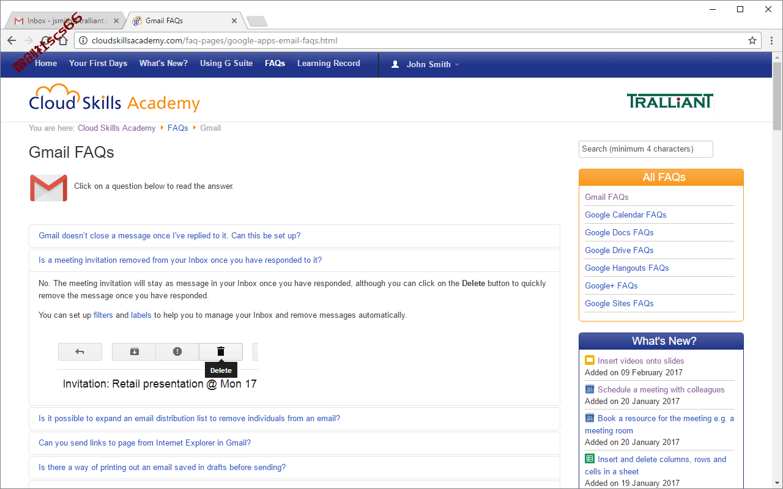Click the browser address bar URL

214,41
